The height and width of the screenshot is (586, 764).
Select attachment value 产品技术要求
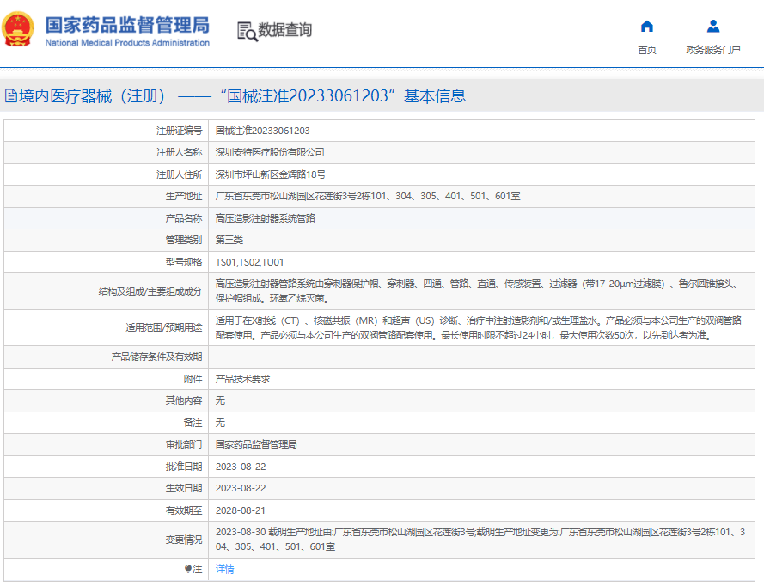tap(242, 379)
